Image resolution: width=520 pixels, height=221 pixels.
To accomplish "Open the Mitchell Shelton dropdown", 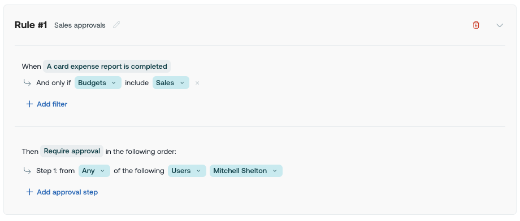I will coord(246,171).
